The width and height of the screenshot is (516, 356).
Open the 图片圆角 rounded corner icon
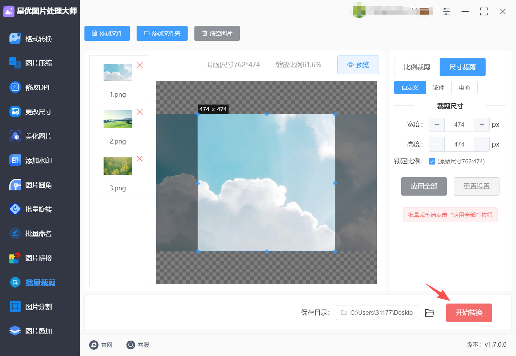[15, 185]
